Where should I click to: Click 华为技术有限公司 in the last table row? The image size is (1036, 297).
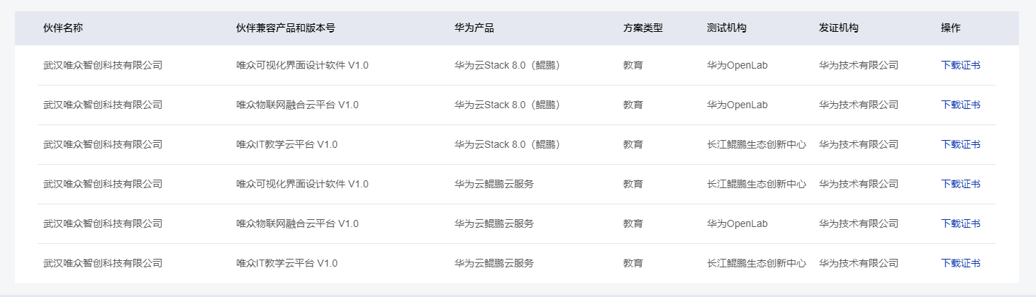coord(859,263)
